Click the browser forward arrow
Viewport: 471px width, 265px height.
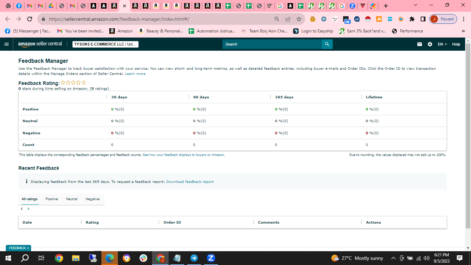point(19,19)
